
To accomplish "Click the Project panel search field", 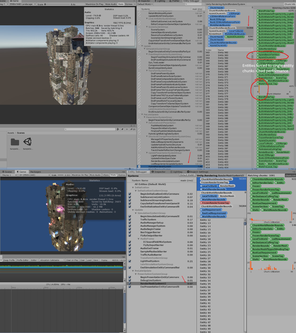I will (x=90, y=129).
